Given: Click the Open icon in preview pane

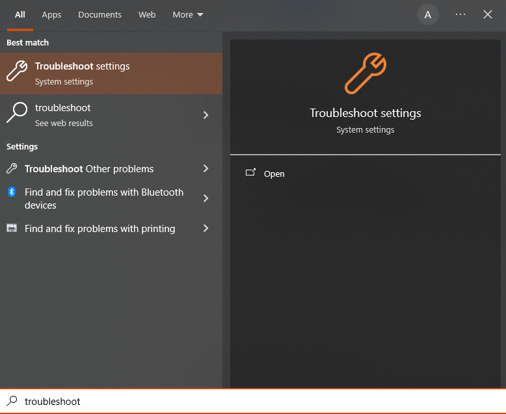Looking at the screenshot, I should (250, 172).
